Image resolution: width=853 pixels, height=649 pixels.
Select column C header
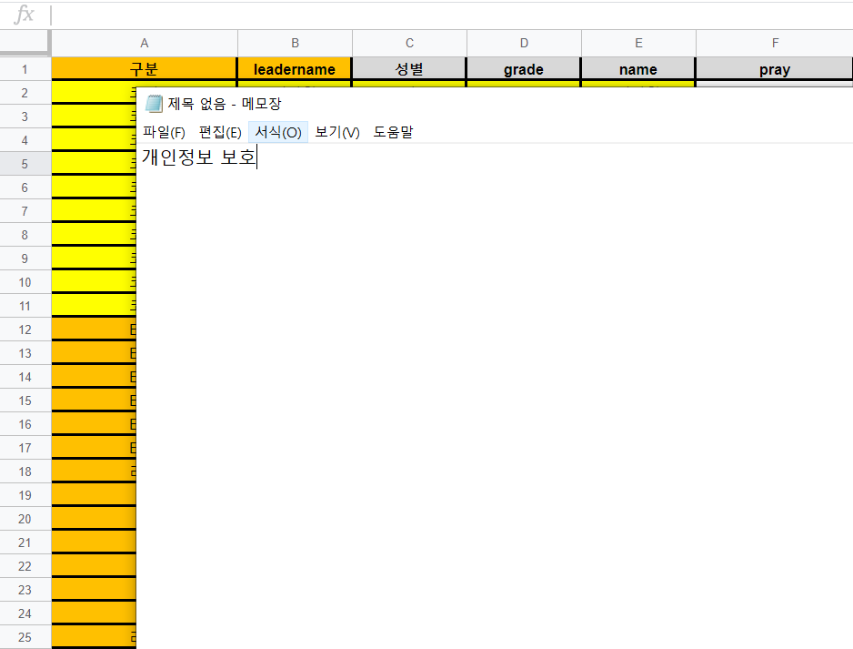(409, 43)
